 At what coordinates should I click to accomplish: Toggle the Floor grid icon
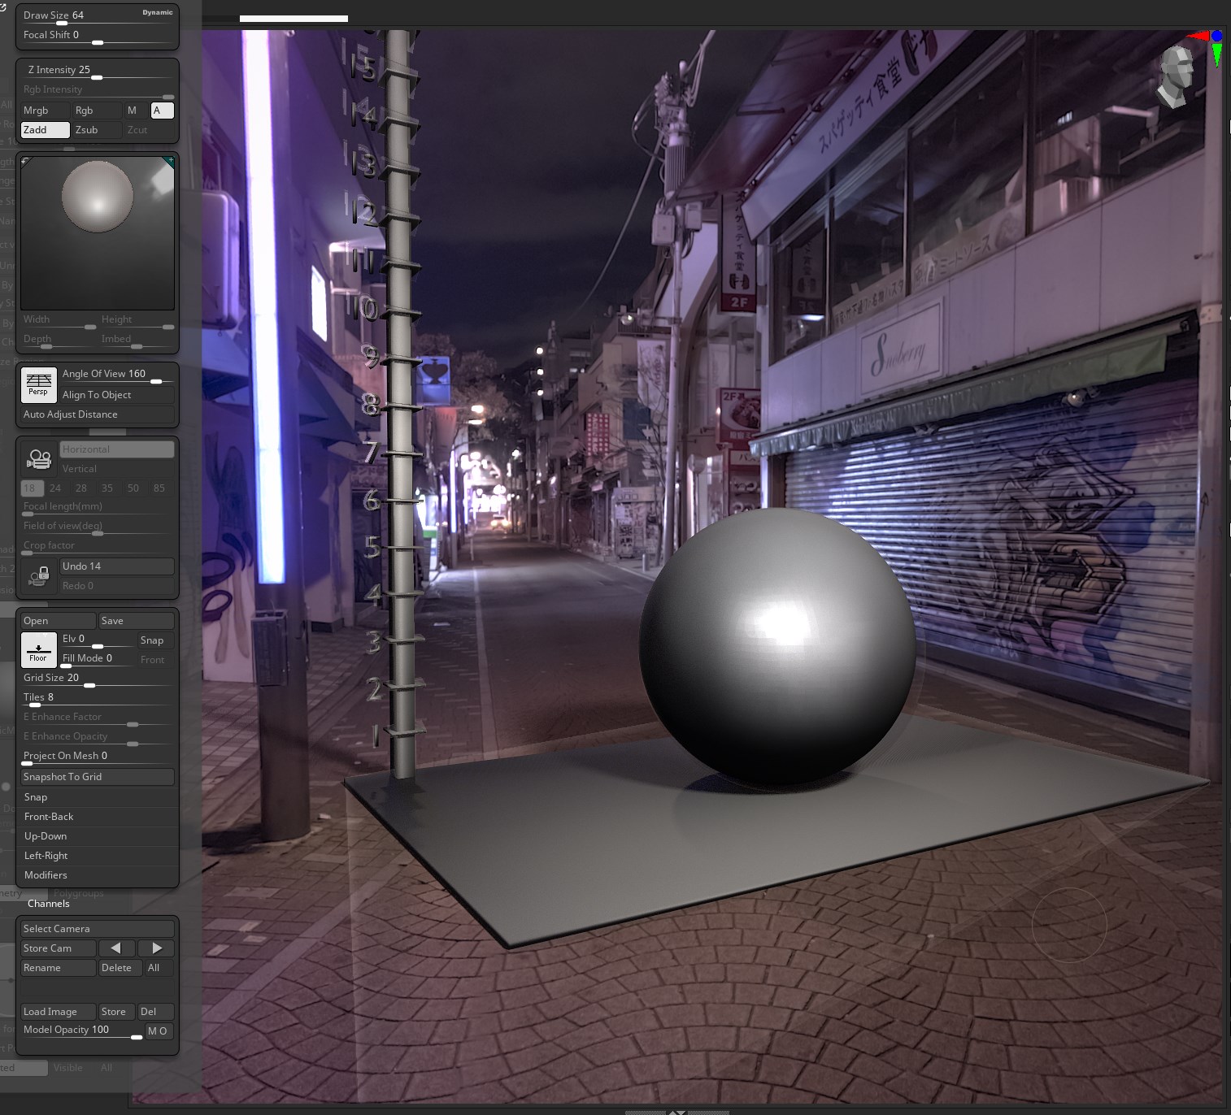38,649
